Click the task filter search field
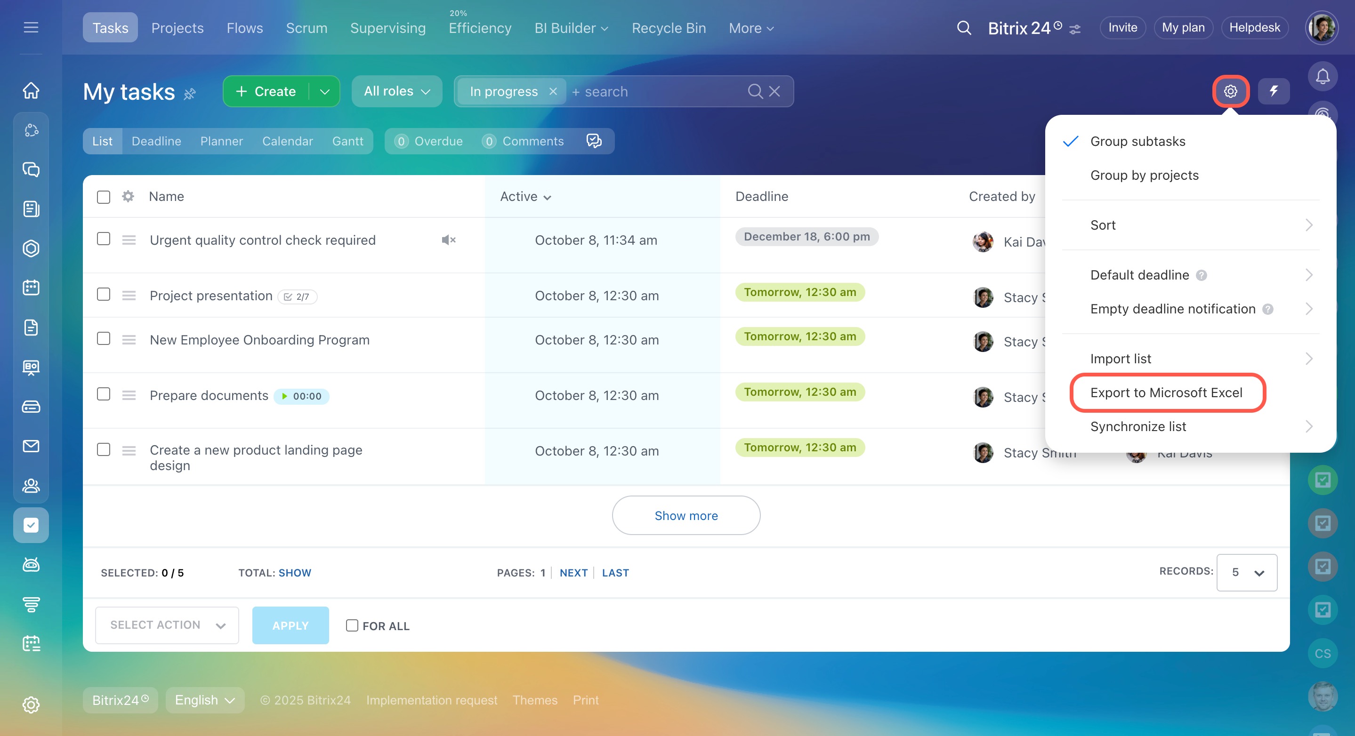 658,91
